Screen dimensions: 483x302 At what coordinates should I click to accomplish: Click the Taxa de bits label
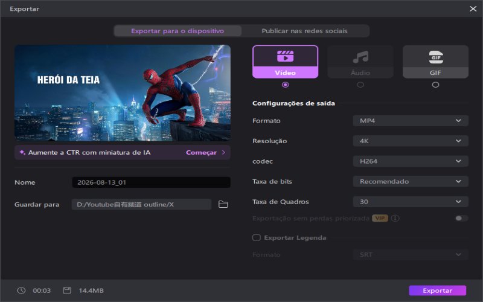coord(272,182)
